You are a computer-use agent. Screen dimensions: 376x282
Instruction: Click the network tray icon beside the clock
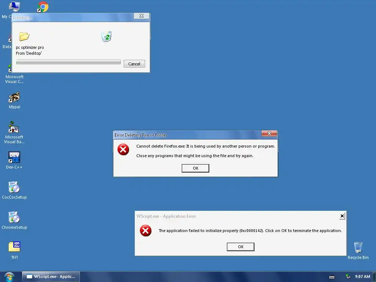click(348, 276)
